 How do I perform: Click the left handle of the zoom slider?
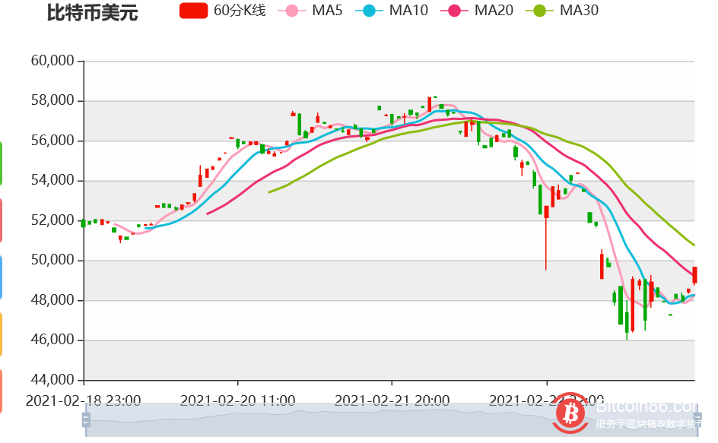(x=86, y=419)
